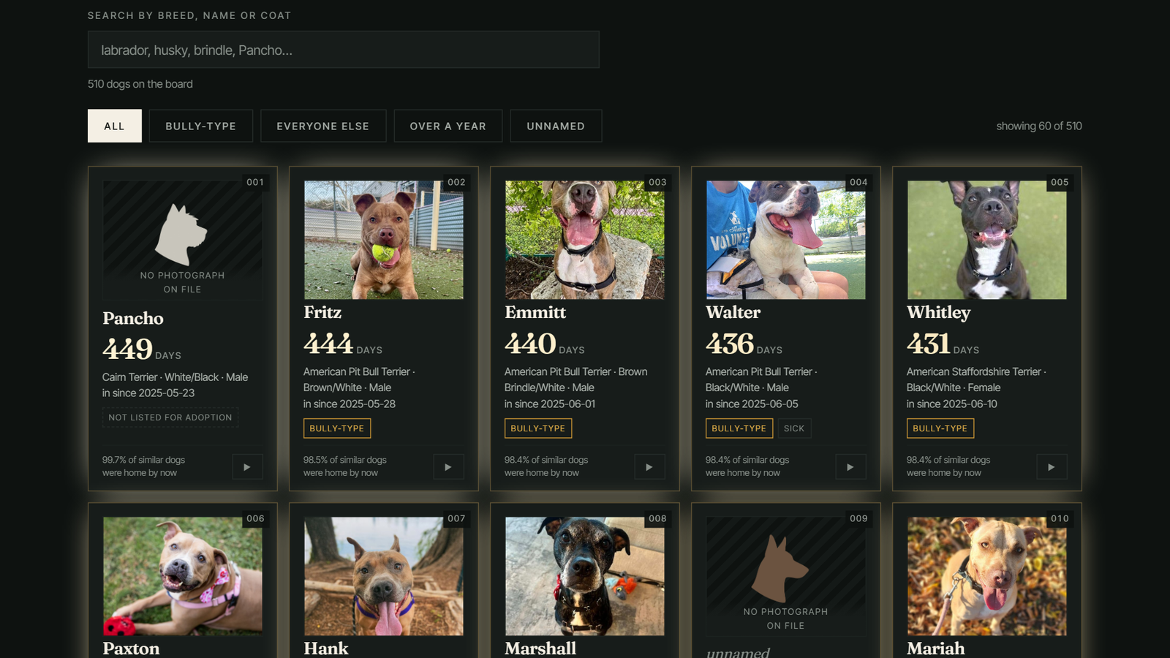The height and width of the screenshot is (658, 1170).
Task: Click 'in since 2025-05-23' on Pancho's card
Action: click(x=148, y=393)
